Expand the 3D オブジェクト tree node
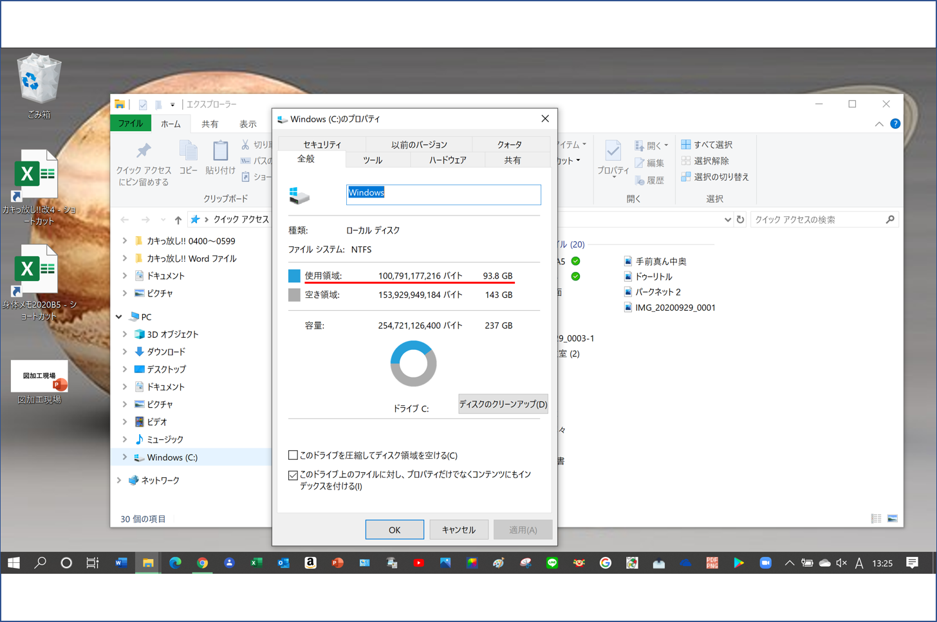Screen dimensions: 937x622 [125, 334]
